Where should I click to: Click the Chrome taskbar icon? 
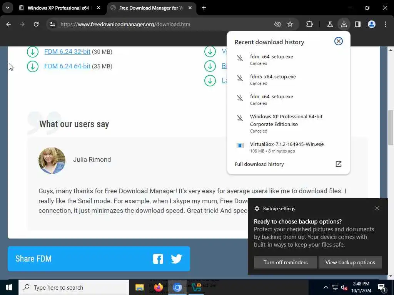click(177, 287)
